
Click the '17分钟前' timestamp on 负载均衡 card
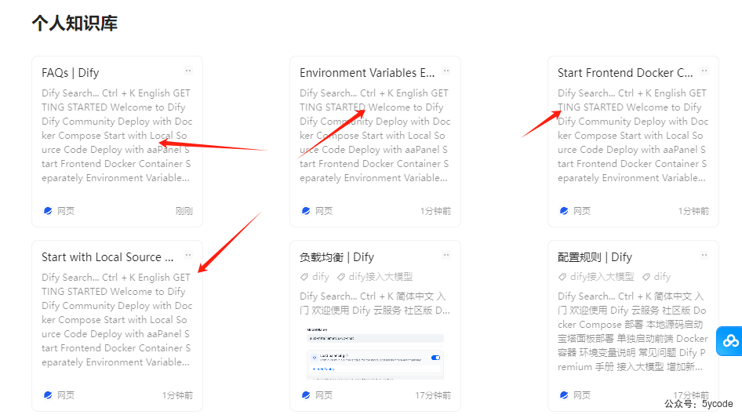click(433, 395)
